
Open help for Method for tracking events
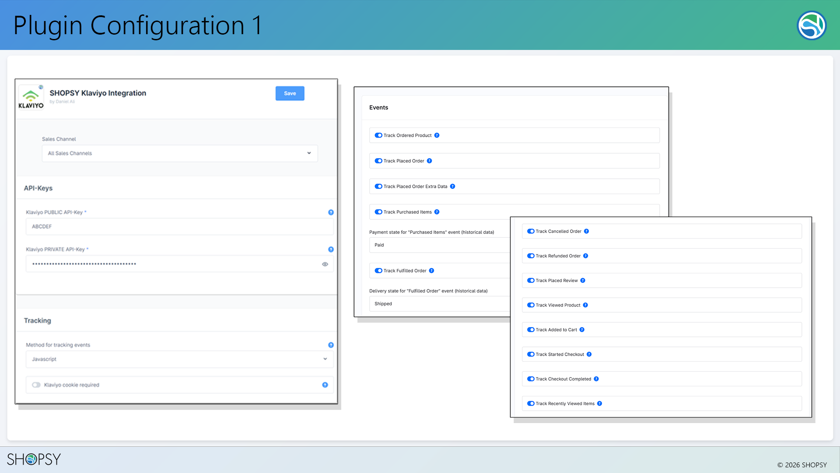click(331, 345)
